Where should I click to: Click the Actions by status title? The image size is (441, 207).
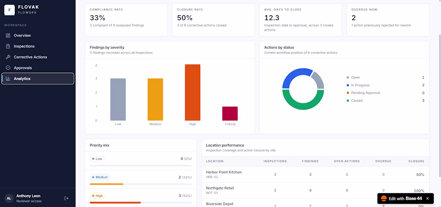coord(279,48)
